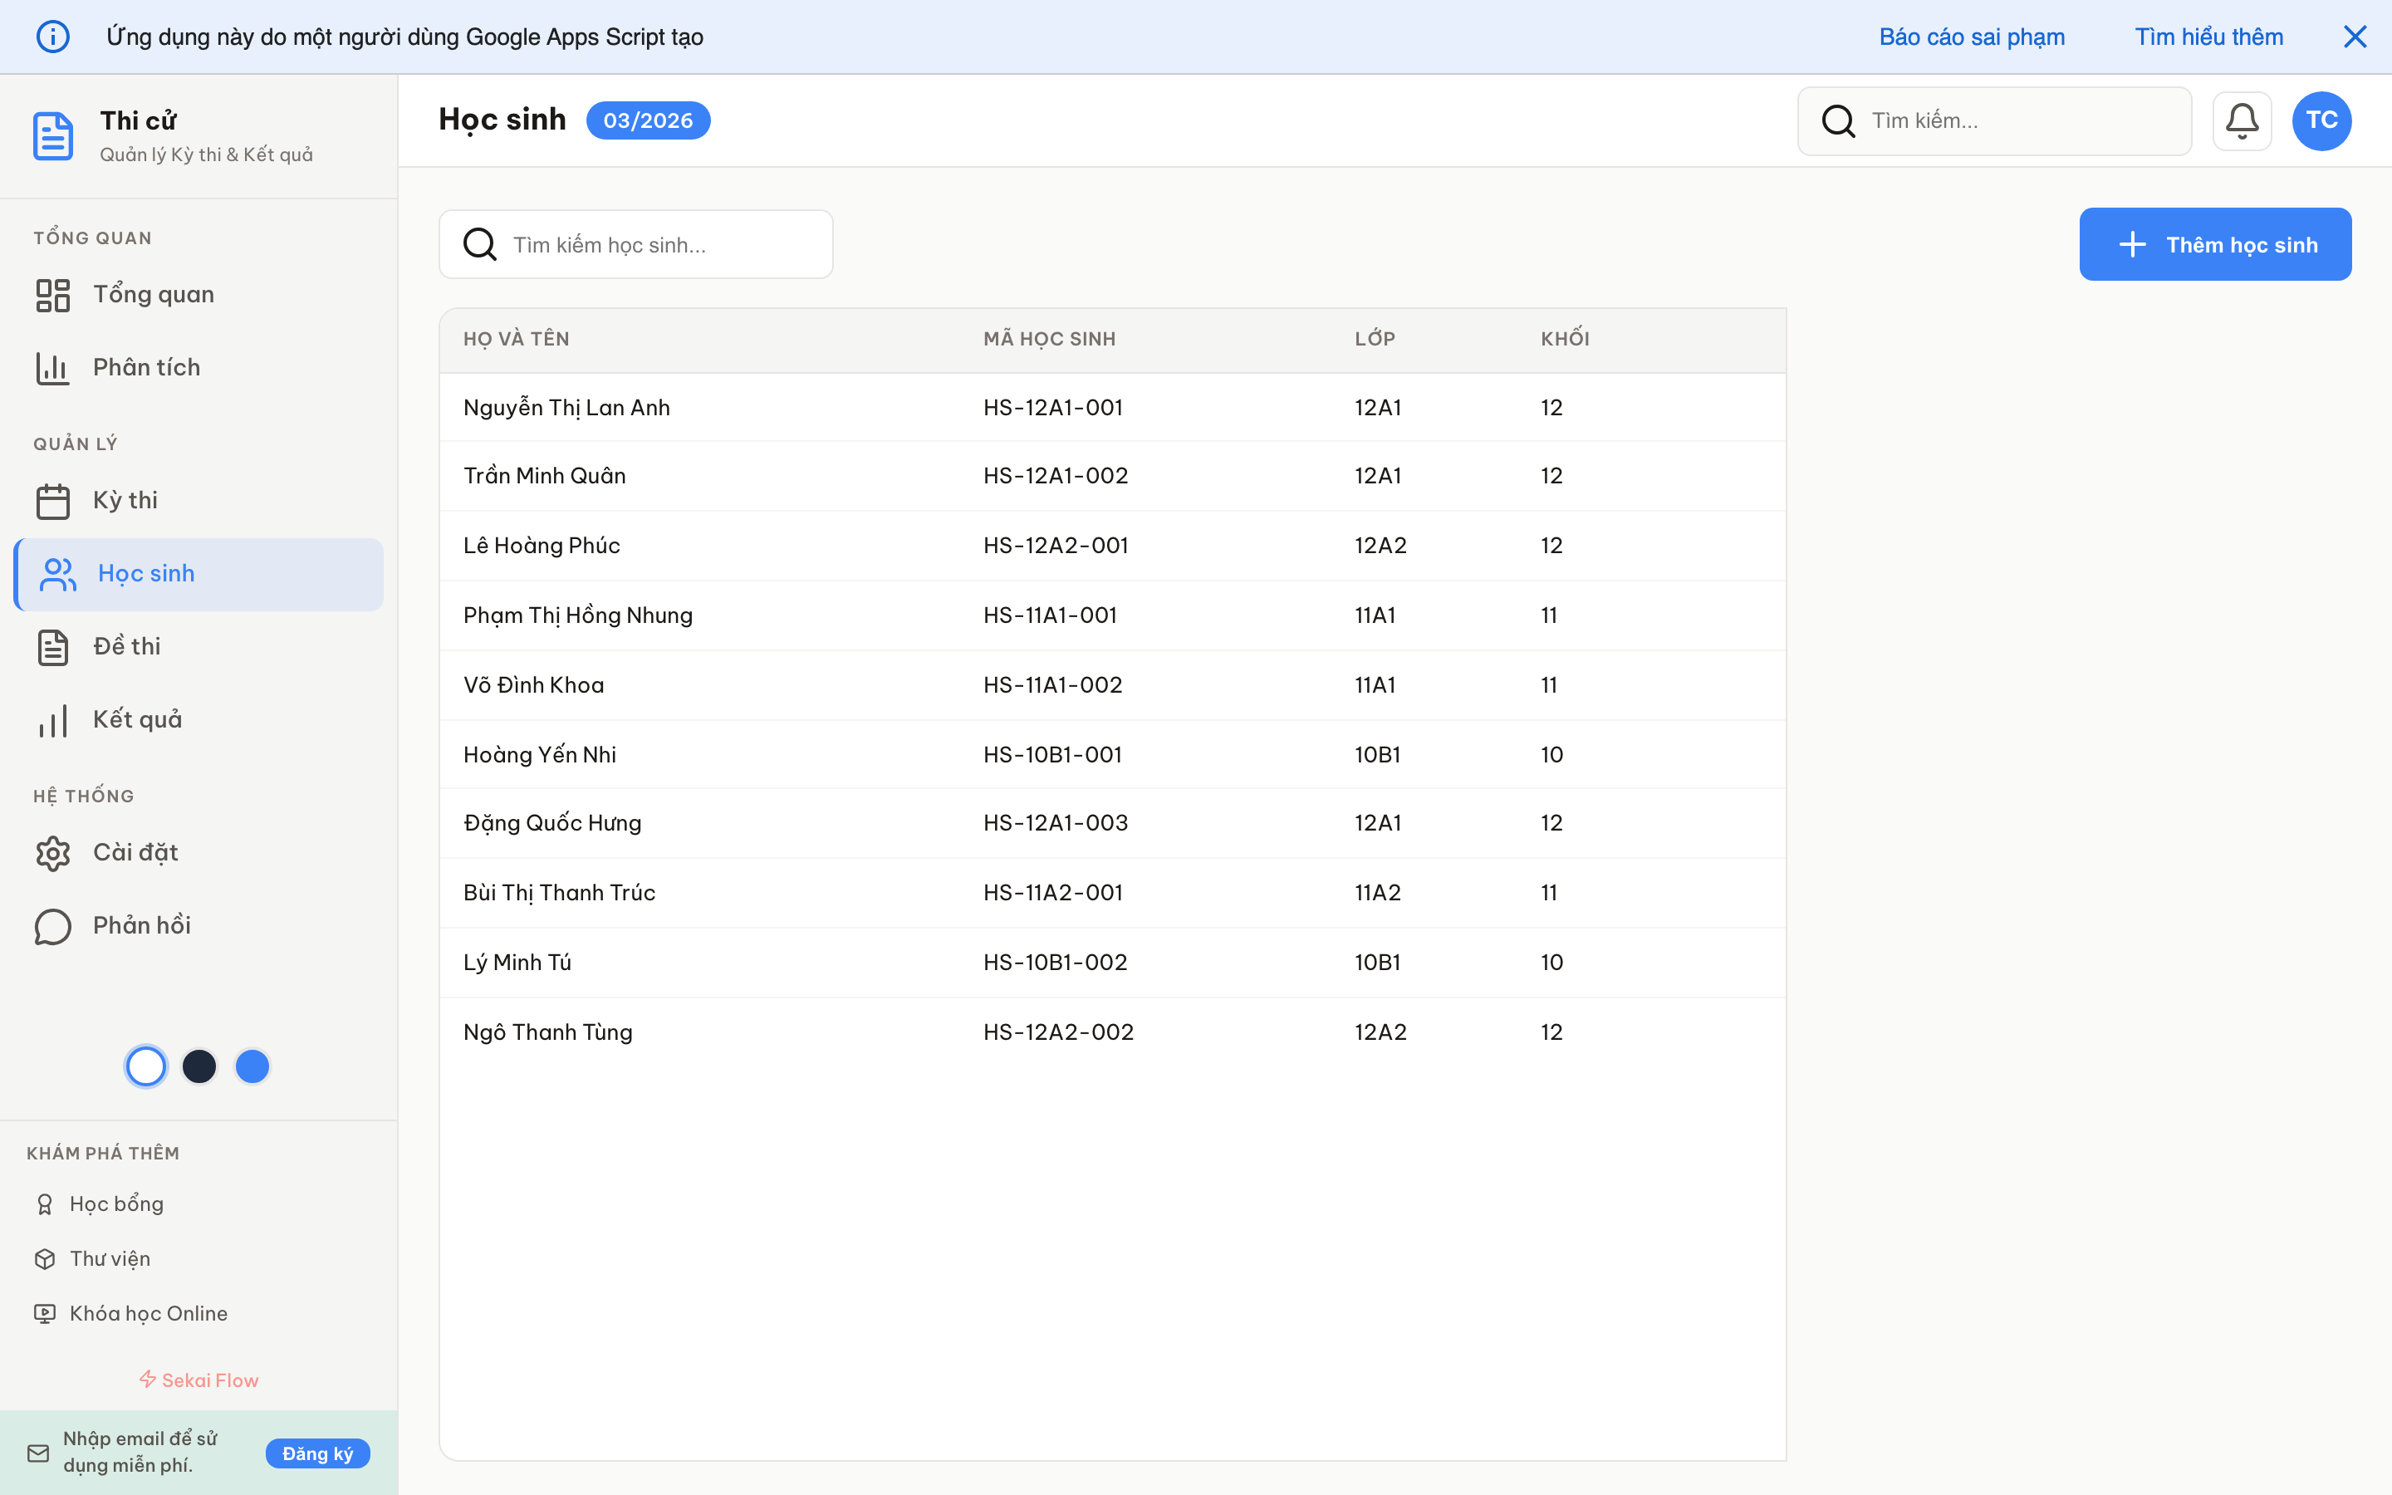2392x1495 pixels.
Task: Select the blue theme color swatch
Action: [x=253, y=1066]
